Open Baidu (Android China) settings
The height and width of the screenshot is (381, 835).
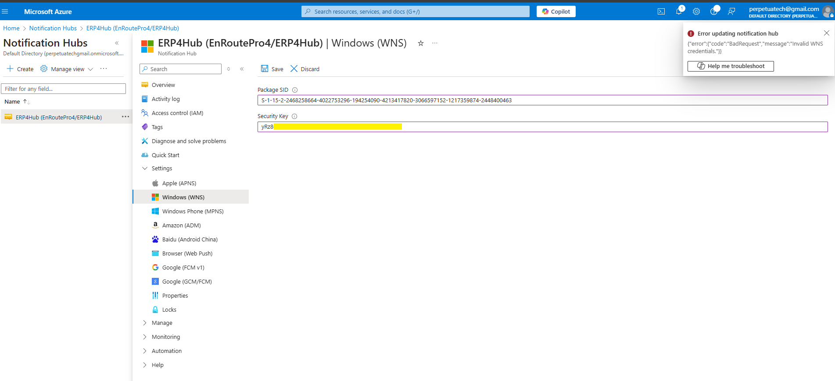coord(190,239)
